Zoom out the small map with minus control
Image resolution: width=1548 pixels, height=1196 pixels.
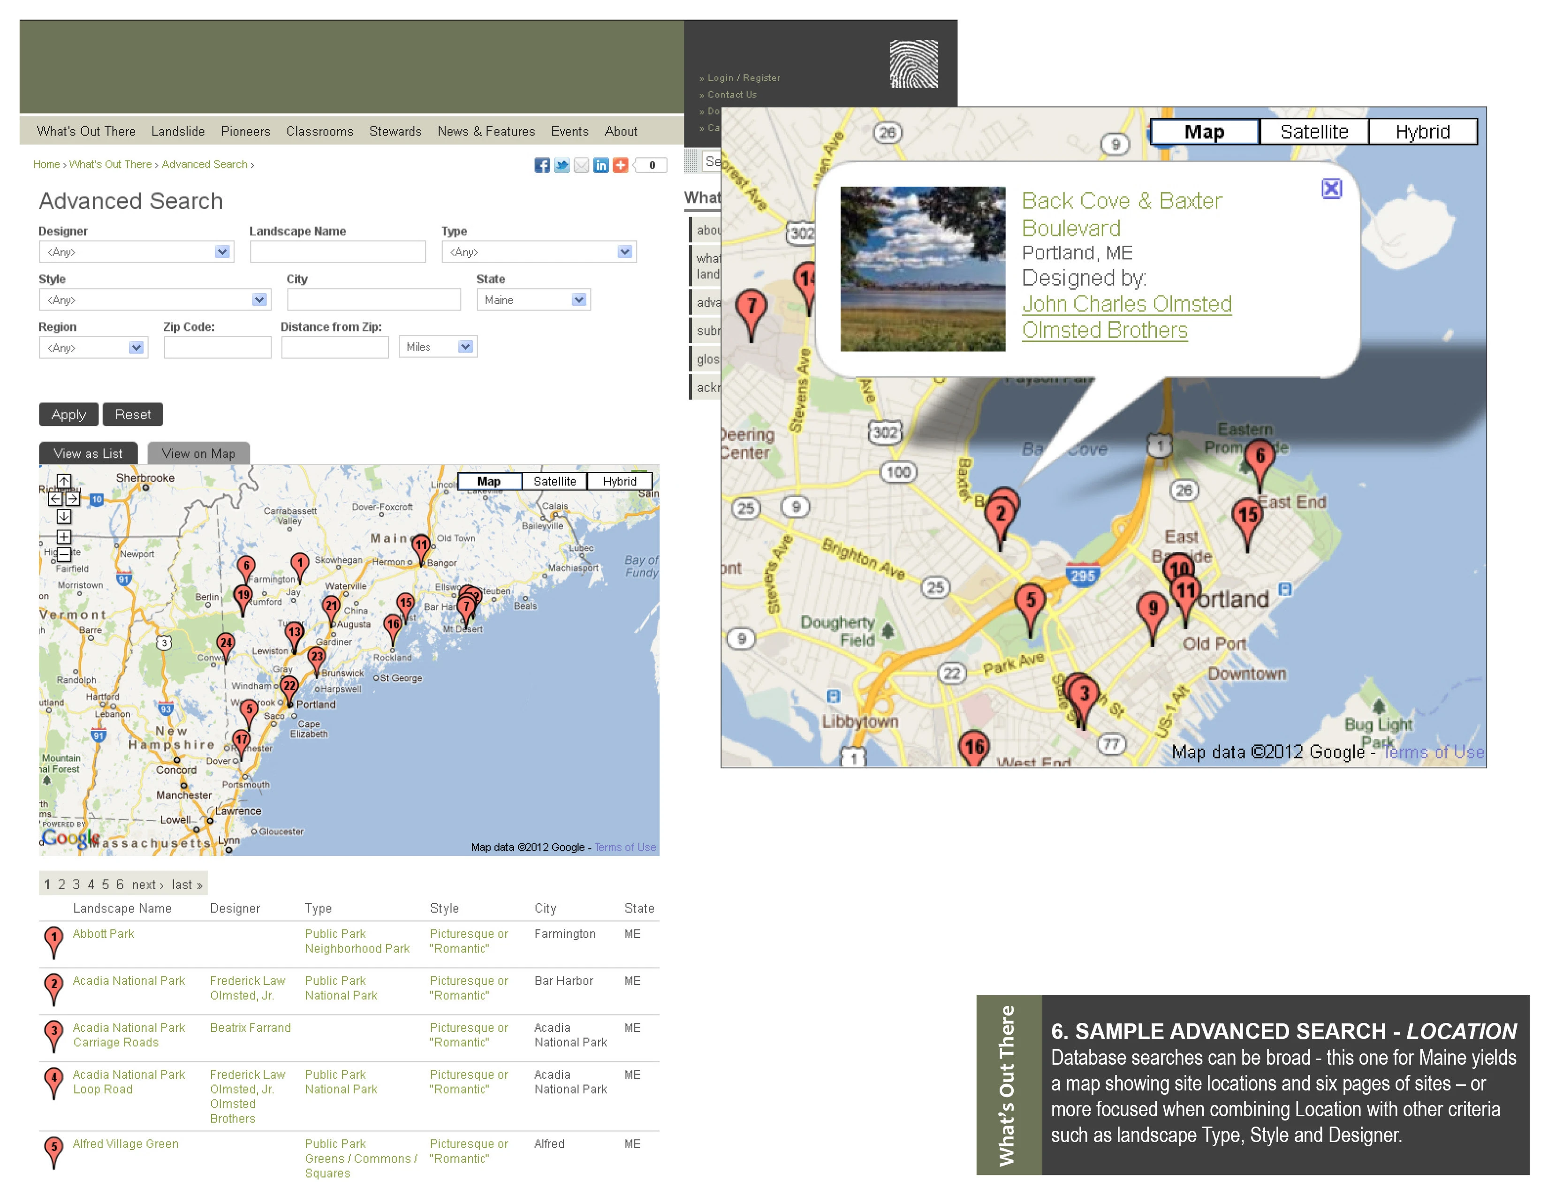pyautogui.click(x=64, y=554)
